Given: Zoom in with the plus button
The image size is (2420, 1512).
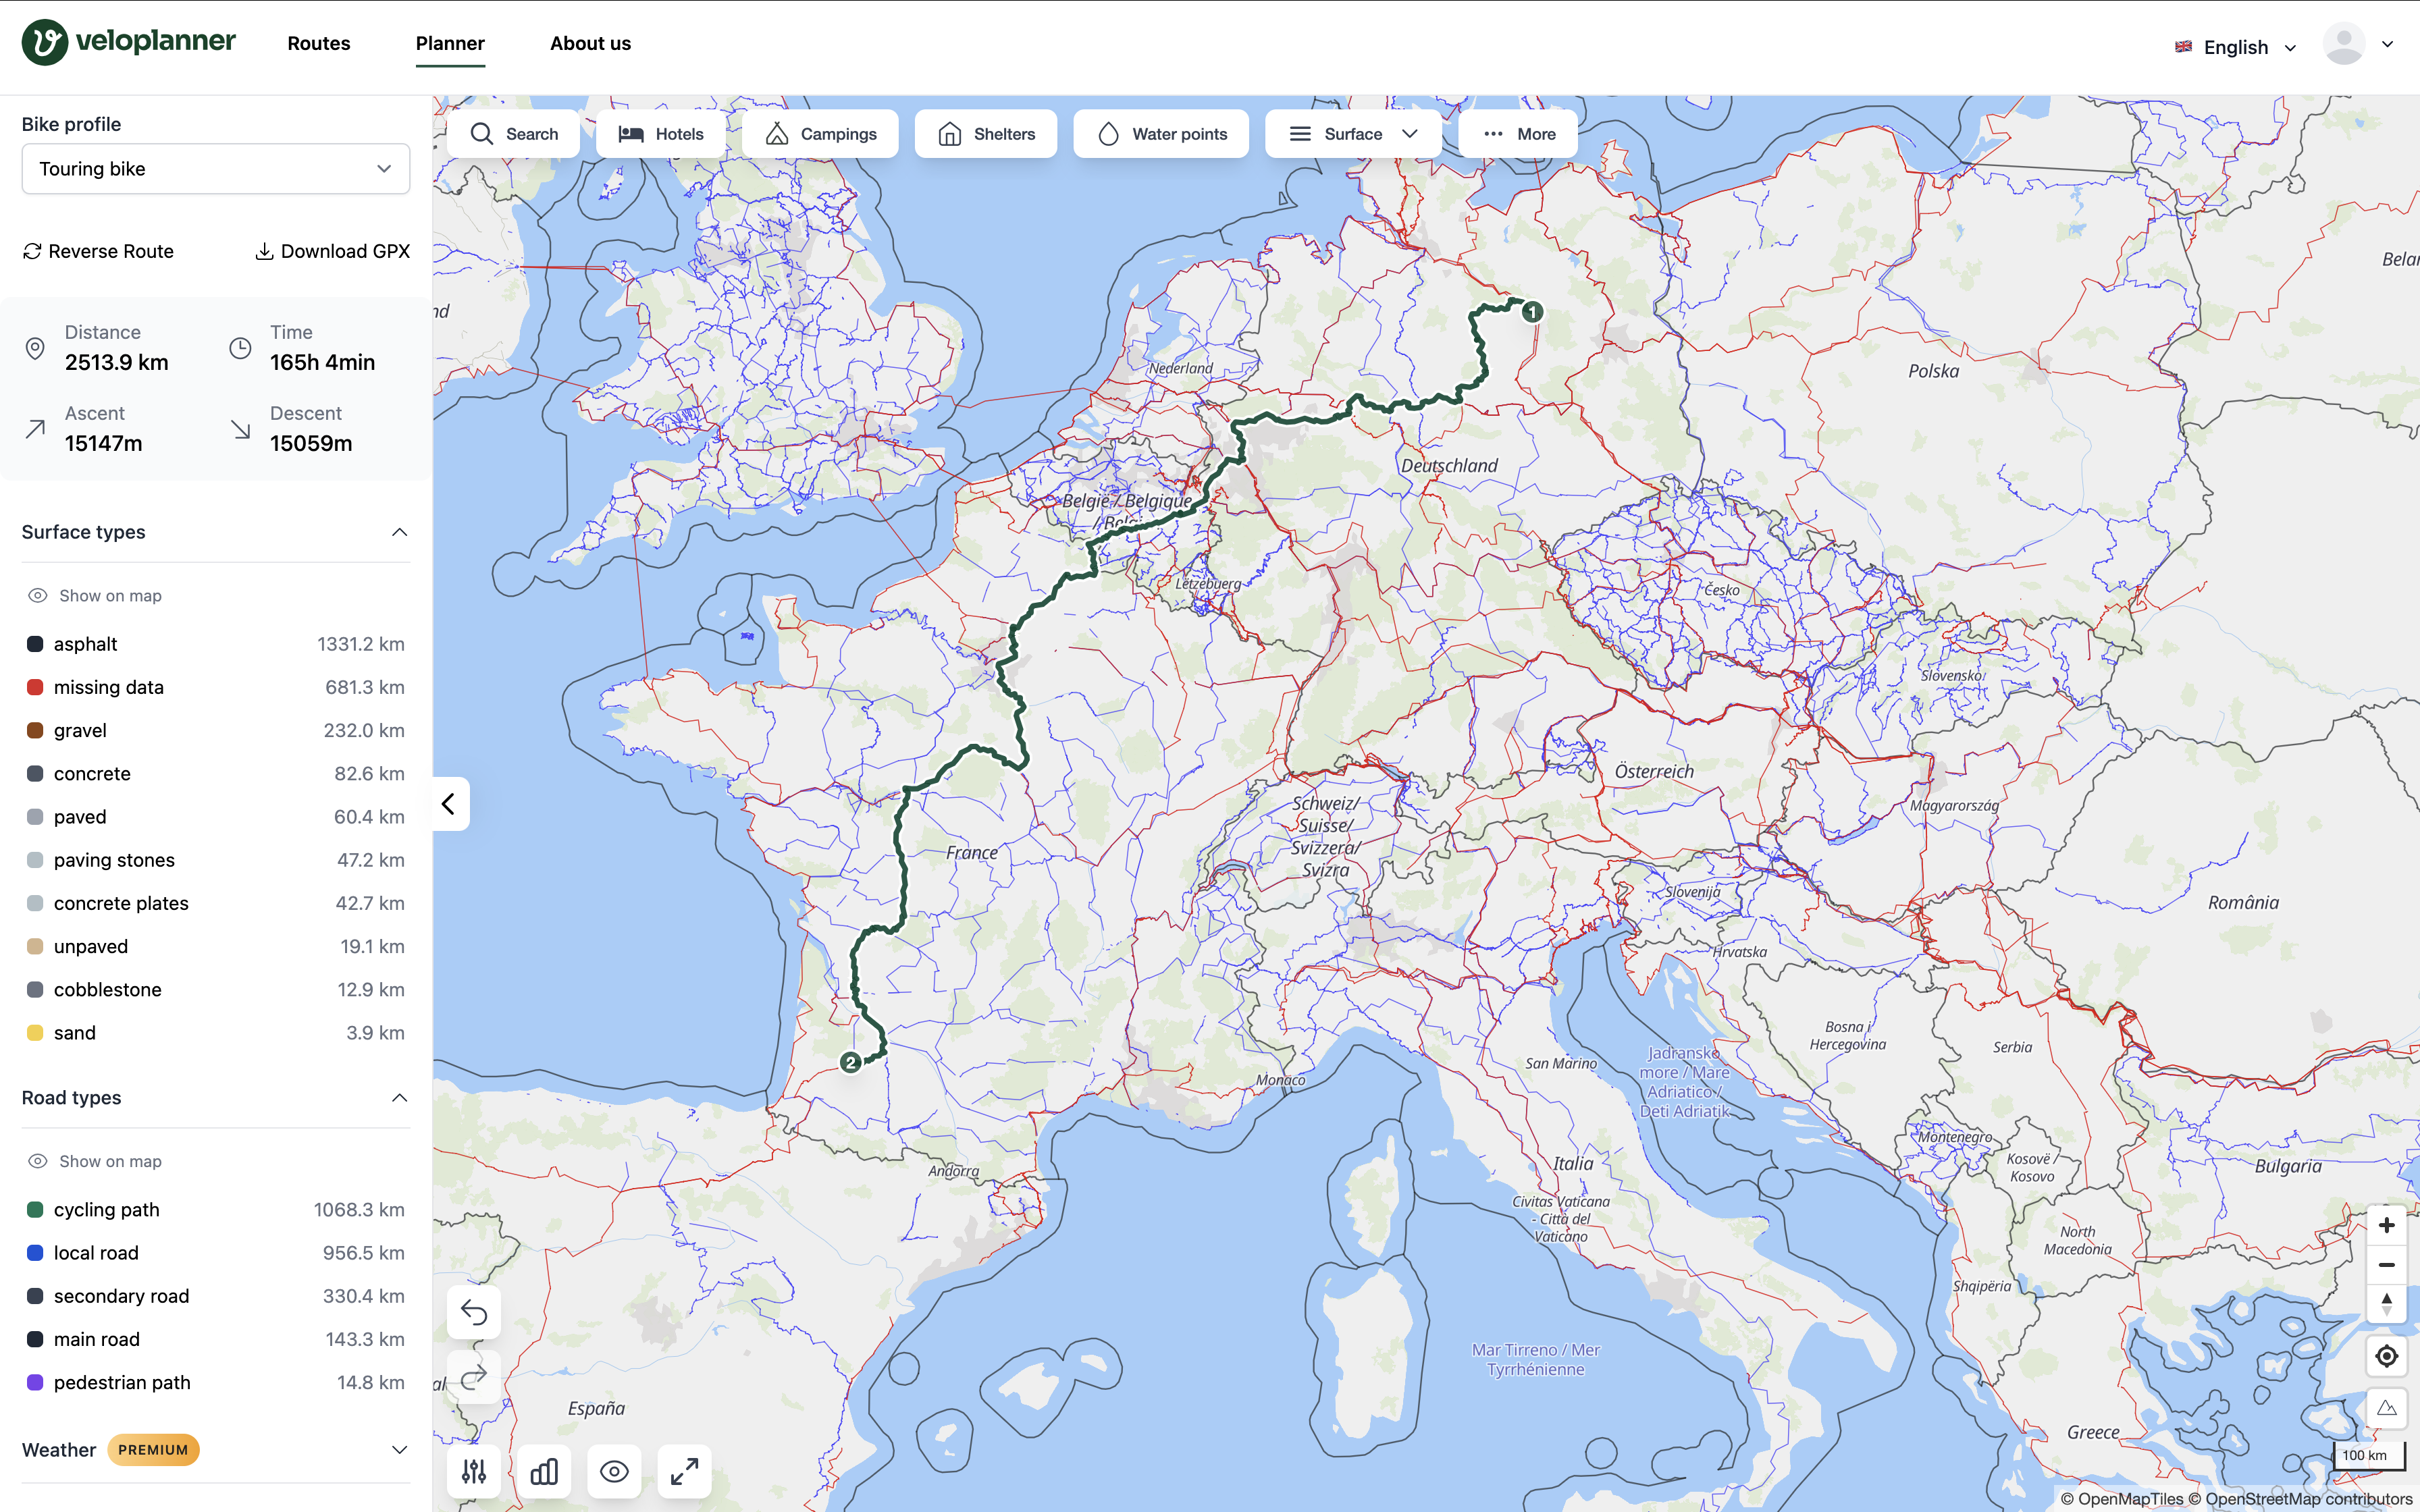Looking at the screenshot, I should coord(2387,1225).
